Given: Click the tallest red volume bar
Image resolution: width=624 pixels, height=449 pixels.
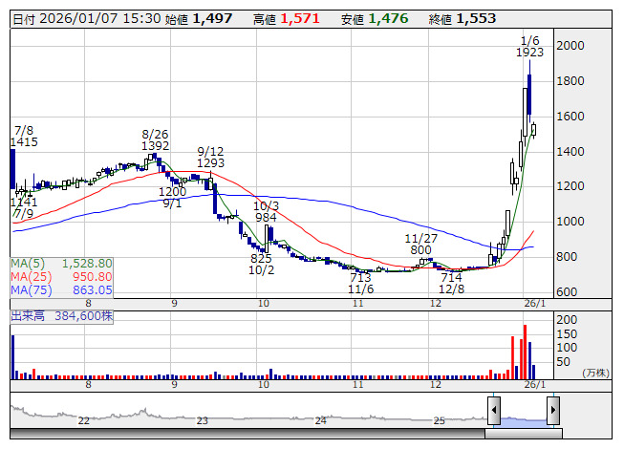Looking at the screenshot, I should click(525, 351).
